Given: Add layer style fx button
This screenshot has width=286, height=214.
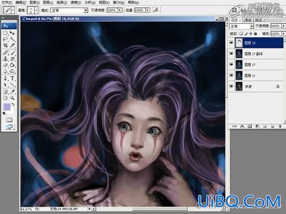Looking at the screenshot, I should point(242,126).
